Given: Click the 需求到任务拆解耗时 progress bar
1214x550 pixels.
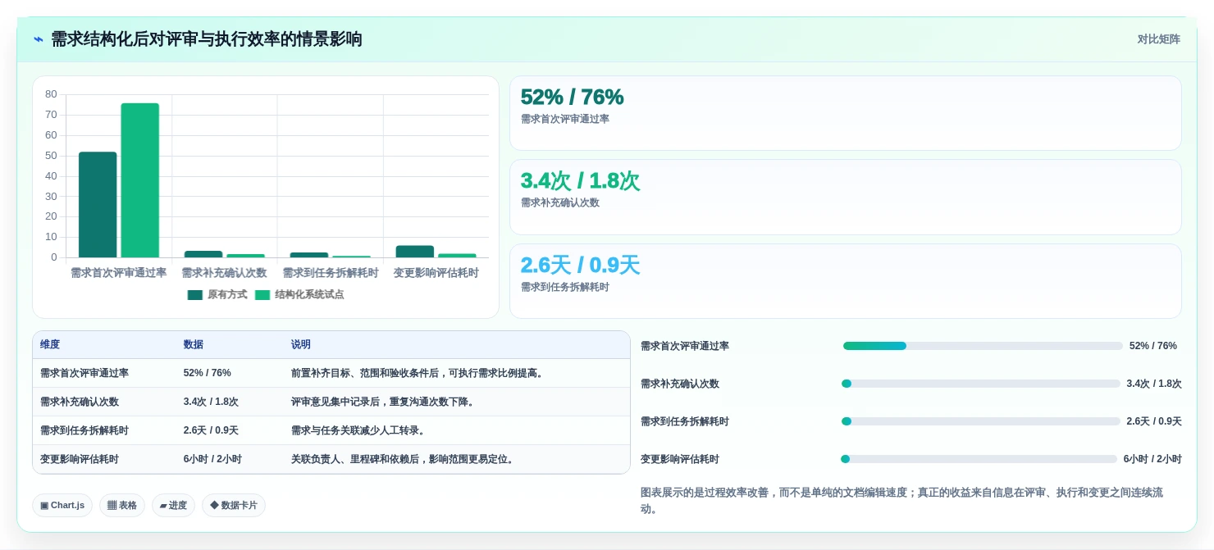Looking at the screenshot, I should [981, 421].
